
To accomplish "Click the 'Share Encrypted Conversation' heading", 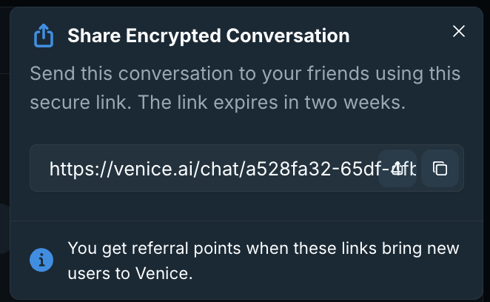I will pyautogui.click(x=209, y=36).
